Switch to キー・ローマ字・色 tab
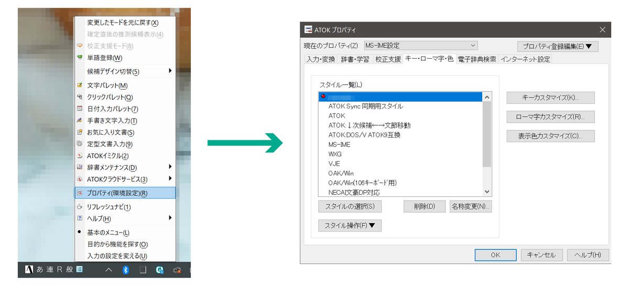The image size is (629, 286). [429, 59]
